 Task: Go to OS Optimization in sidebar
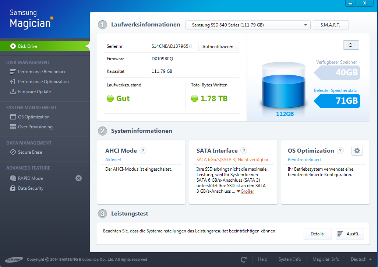tap(34, 117)
